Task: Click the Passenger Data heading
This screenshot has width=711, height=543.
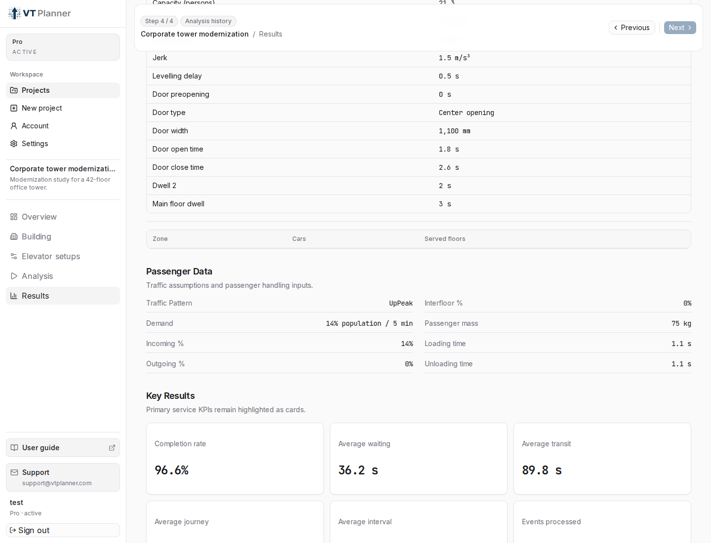Action: [179, 271]
